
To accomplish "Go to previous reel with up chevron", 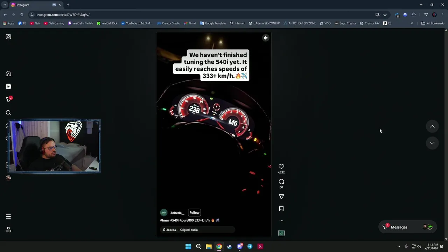I will coord(432,126).
